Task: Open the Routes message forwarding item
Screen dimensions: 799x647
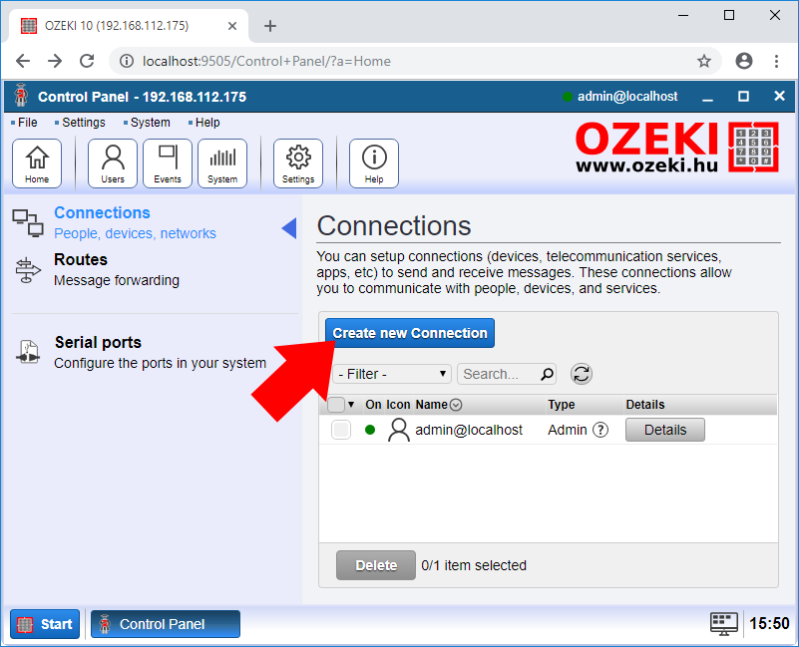Action: click(116, 269)
